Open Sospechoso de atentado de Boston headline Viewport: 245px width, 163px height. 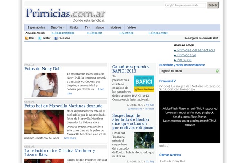coord(133,121)
